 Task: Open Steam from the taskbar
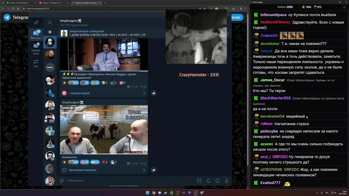click(166, 193)
